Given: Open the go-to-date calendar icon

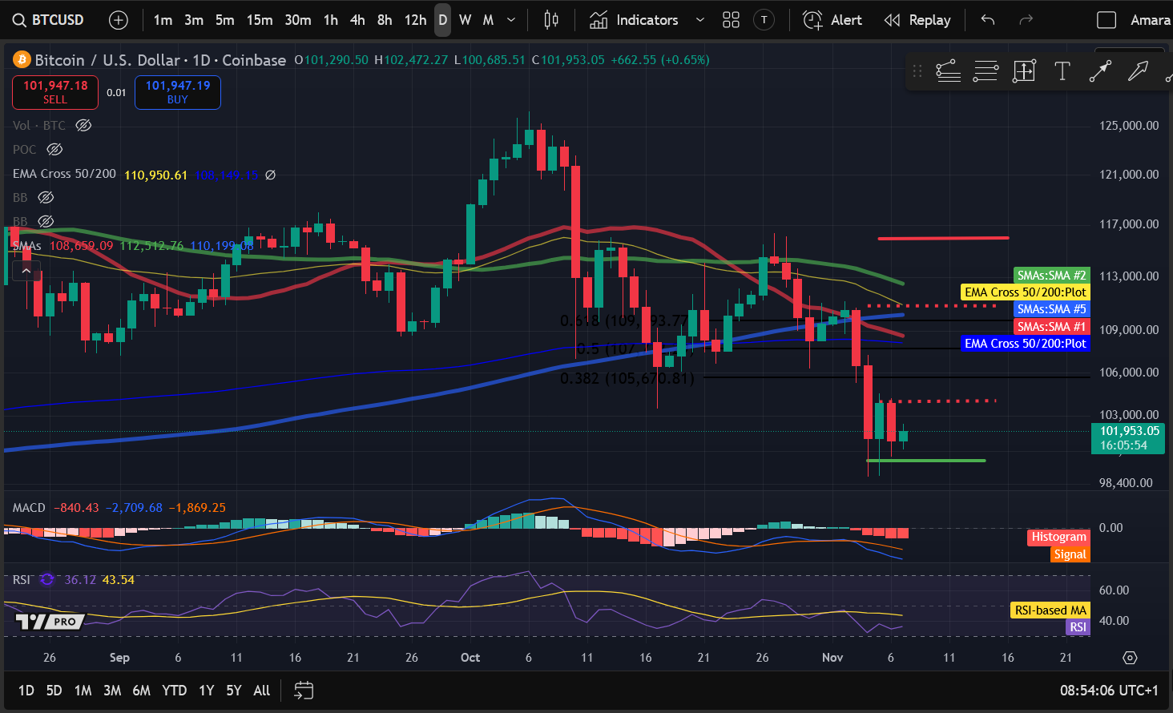Looking at the screenshot, I should tap(303, 690).
